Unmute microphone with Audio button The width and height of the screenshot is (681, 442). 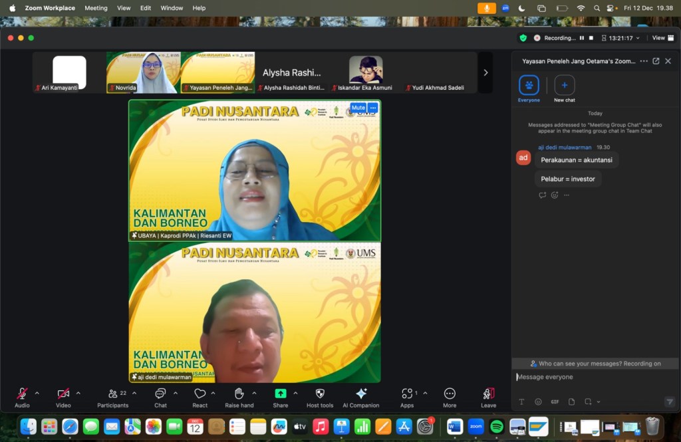click(x=22, y=393)
